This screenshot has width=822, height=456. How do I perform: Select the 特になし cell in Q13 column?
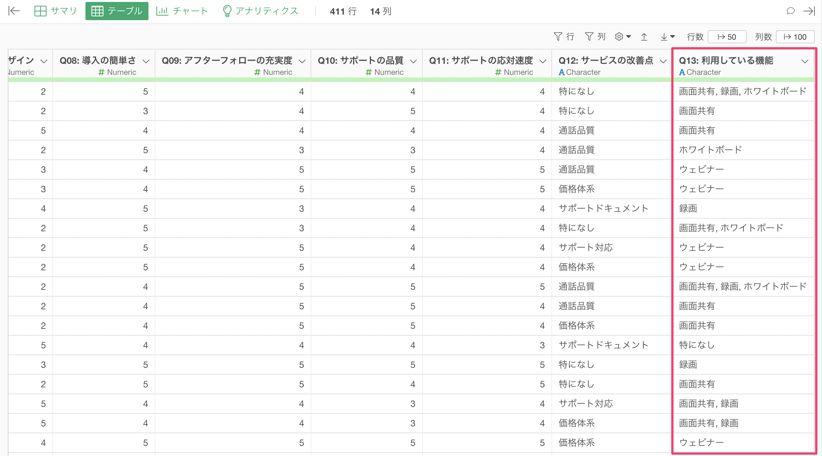coord(743,345)
